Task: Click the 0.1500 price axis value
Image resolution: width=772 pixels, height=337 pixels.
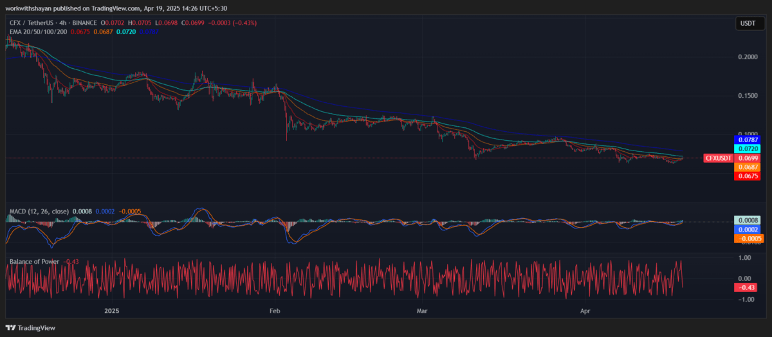Action: tap(746, 96)
